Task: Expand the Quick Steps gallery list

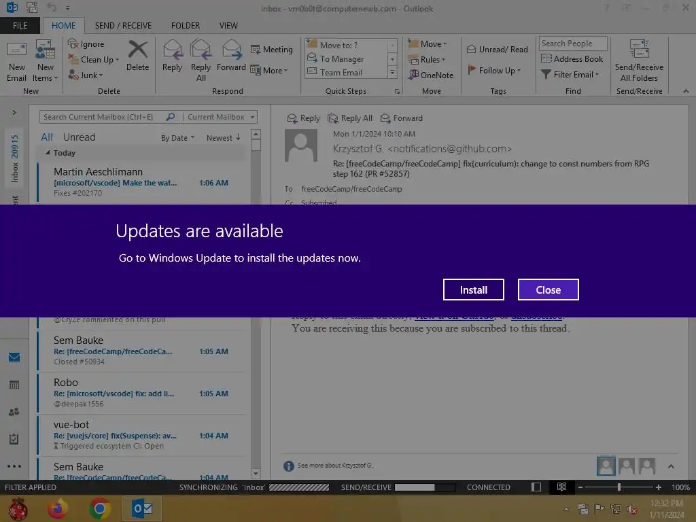Action: point(392,73)
